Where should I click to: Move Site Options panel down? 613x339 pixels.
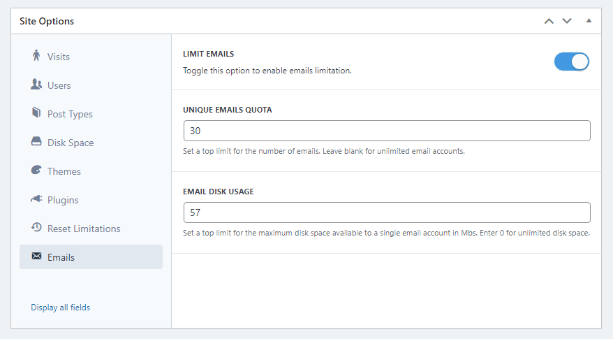(x=567, y=21)
